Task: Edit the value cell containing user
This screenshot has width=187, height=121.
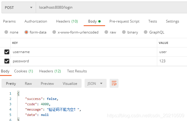Action: pos(172,52)
